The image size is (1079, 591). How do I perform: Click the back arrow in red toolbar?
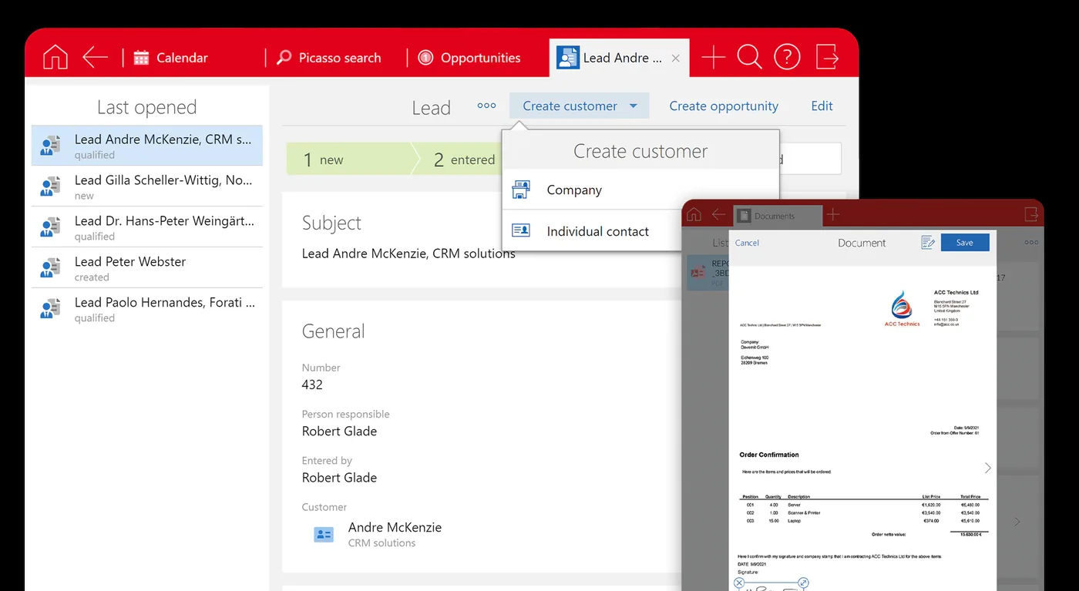[96, 58]
